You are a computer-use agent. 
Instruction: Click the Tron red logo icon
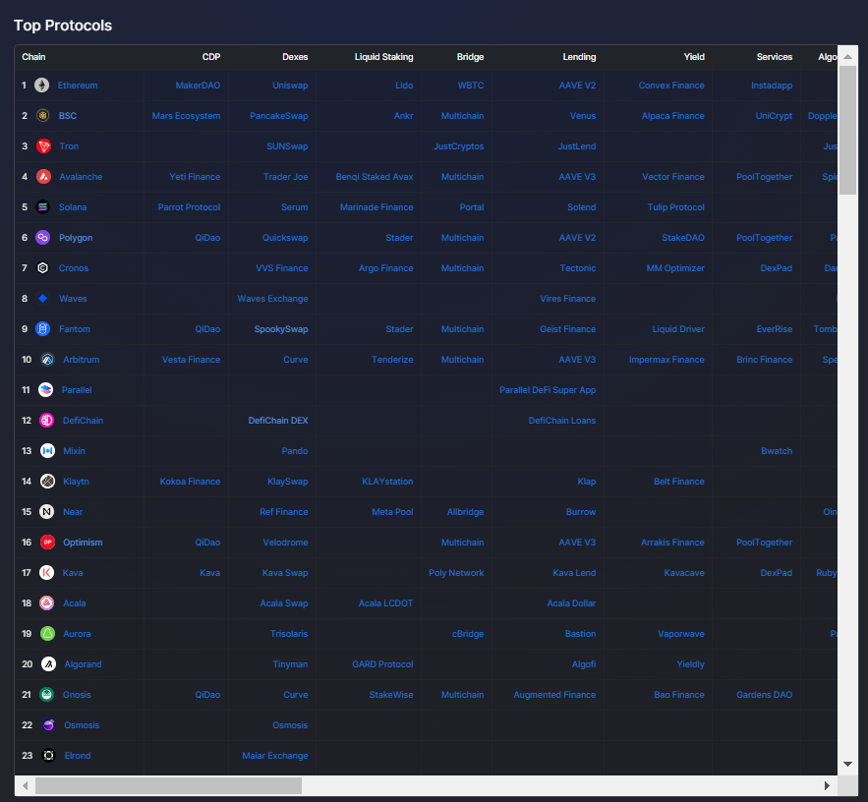[x=43, y=146]
